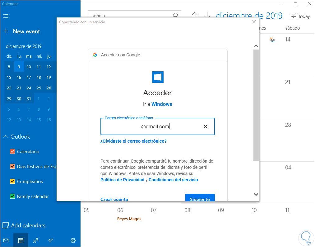This screenshot has width=315, height=247.
Task: Collapse the Outlook calendars section
Action: pos(6,136)
